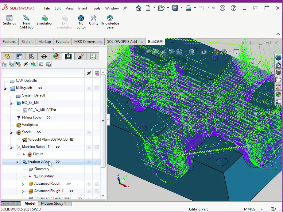This screenshot has width=283, height=212.
Task: Toggle visibility eye for Machine Setup - 1
Action: click(x=89, y=147)
